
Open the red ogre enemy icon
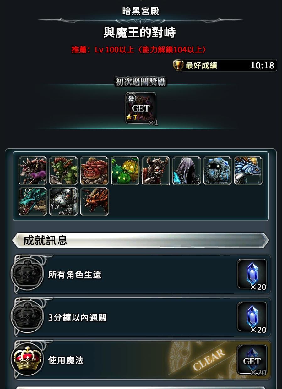[94, 171]
